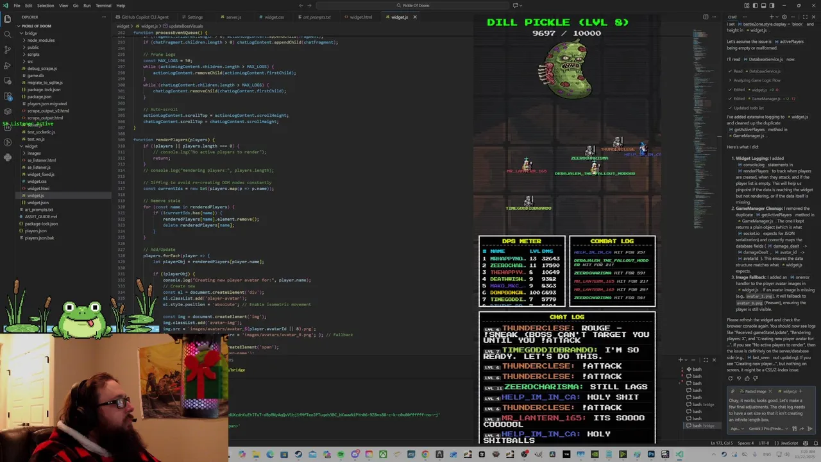This screenshot has height=462, width=821.
Task: Open game.db file in explorer
Action: pos(35,75)
